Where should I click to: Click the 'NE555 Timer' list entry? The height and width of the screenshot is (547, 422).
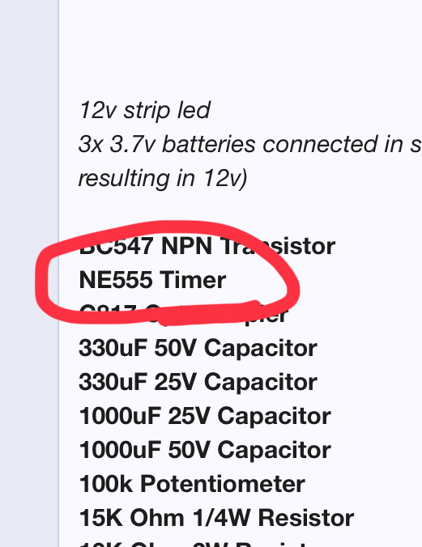pos(152,280)
